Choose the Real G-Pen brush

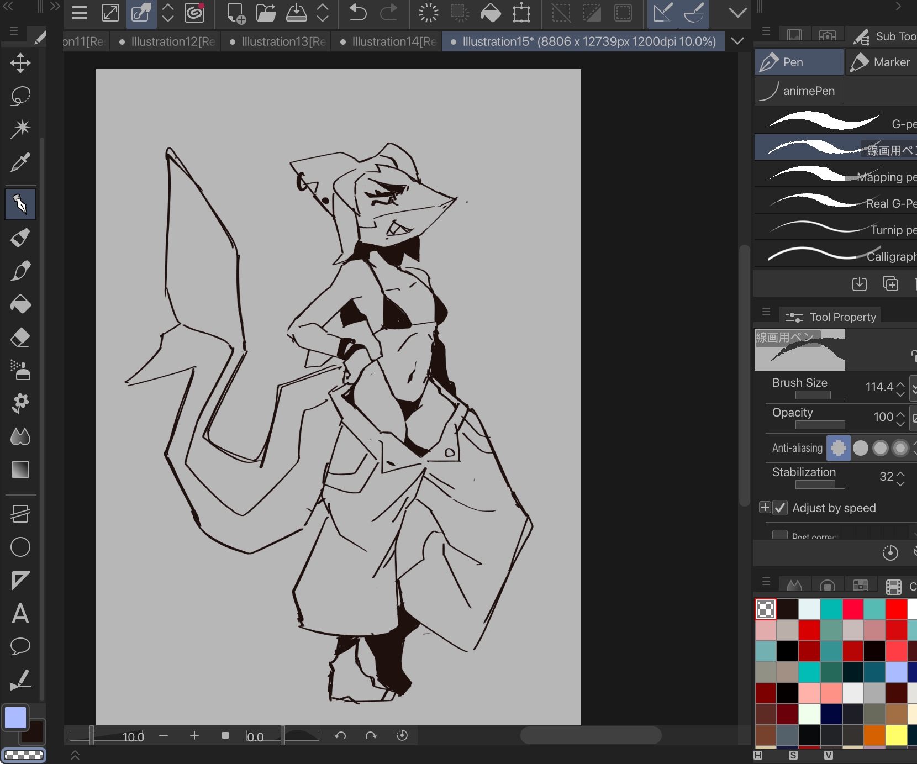click(835, 203)
